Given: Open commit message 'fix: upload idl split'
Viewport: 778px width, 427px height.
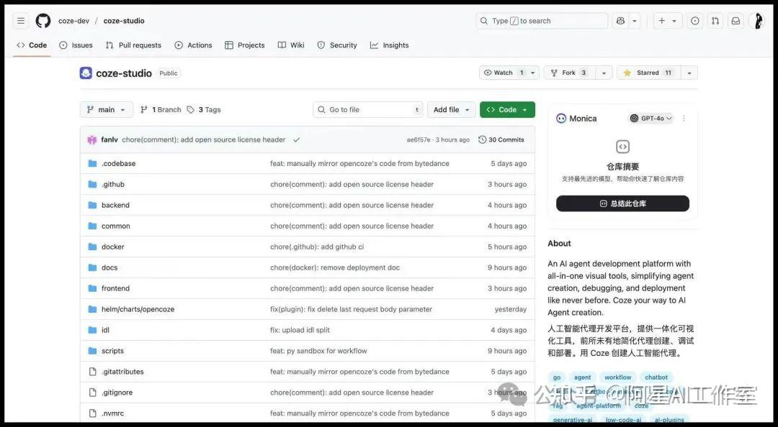Looking at the screenshot, I should tap(300, 330).
